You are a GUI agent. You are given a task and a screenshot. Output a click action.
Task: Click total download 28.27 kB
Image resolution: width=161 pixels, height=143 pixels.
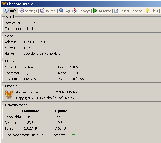point(30,128)
